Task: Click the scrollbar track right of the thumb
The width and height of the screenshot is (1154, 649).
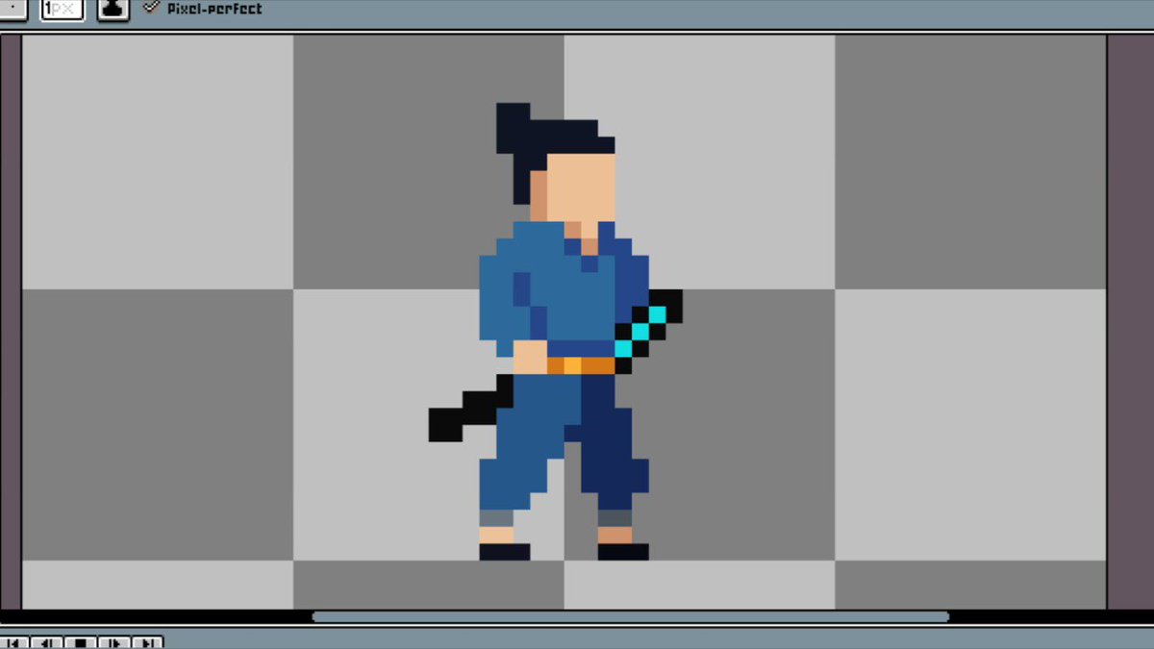Action: click(1029, 616)
